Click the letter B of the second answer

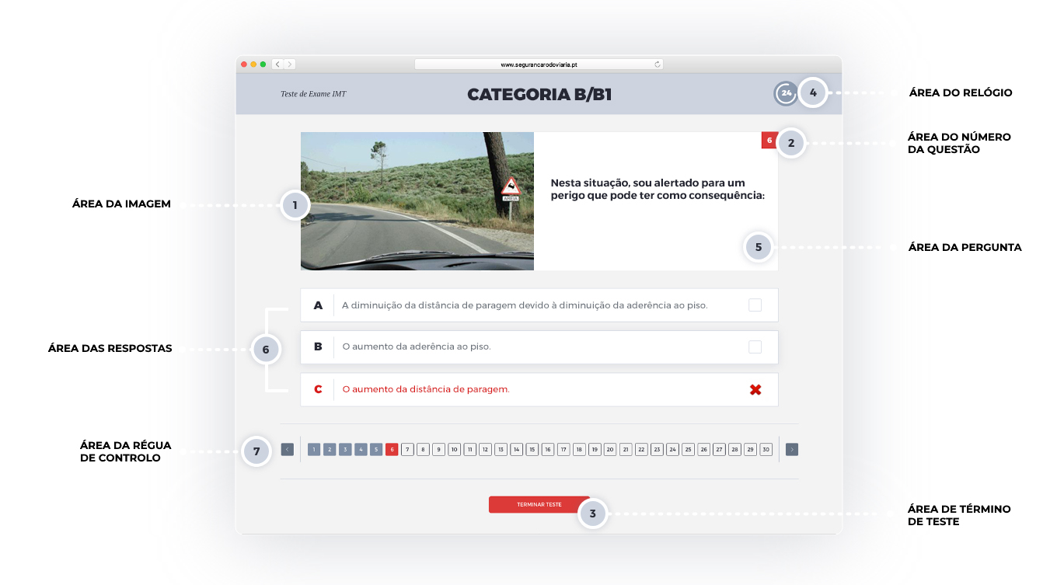318,346
